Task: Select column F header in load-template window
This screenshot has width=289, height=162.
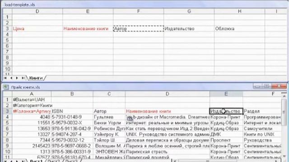Action: (x=139, y=11)
